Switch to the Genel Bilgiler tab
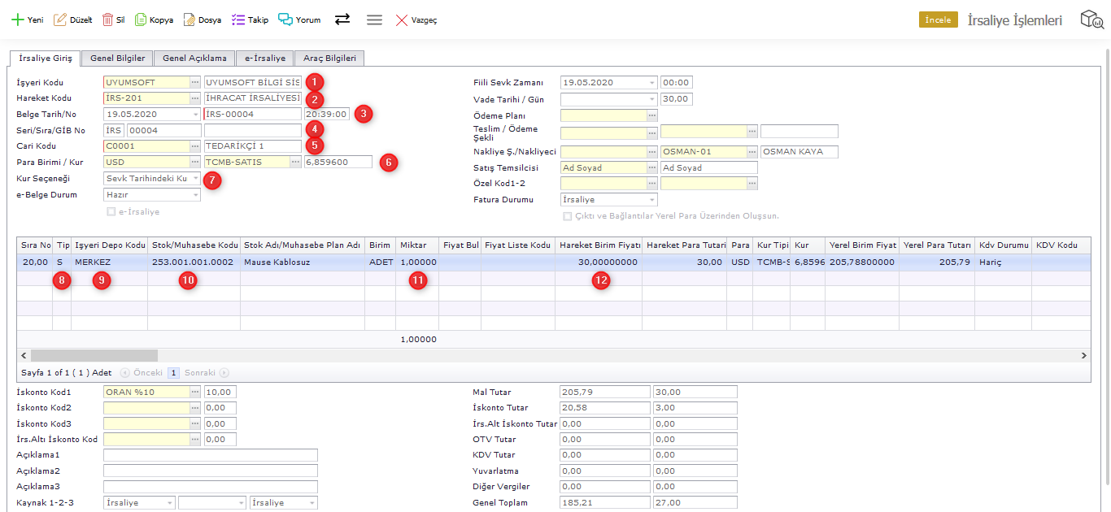This screenshot has height=512, width=1111. point(118,59)
